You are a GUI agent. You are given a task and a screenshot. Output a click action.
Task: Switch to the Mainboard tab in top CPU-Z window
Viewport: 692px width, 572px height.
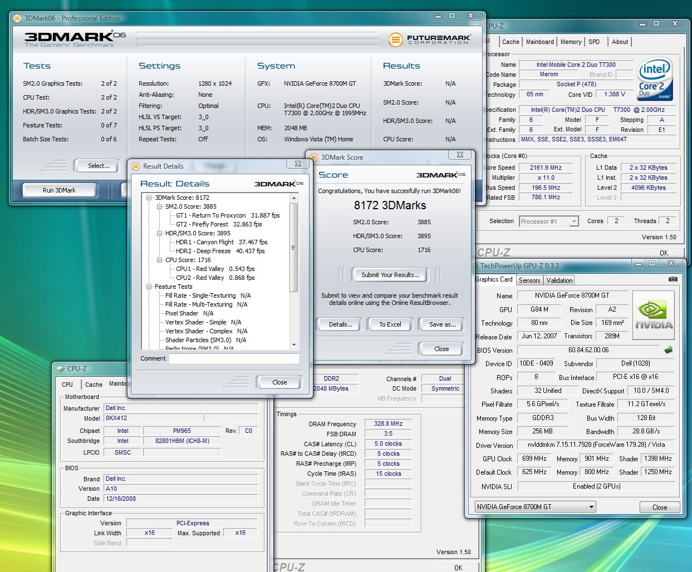539,42
